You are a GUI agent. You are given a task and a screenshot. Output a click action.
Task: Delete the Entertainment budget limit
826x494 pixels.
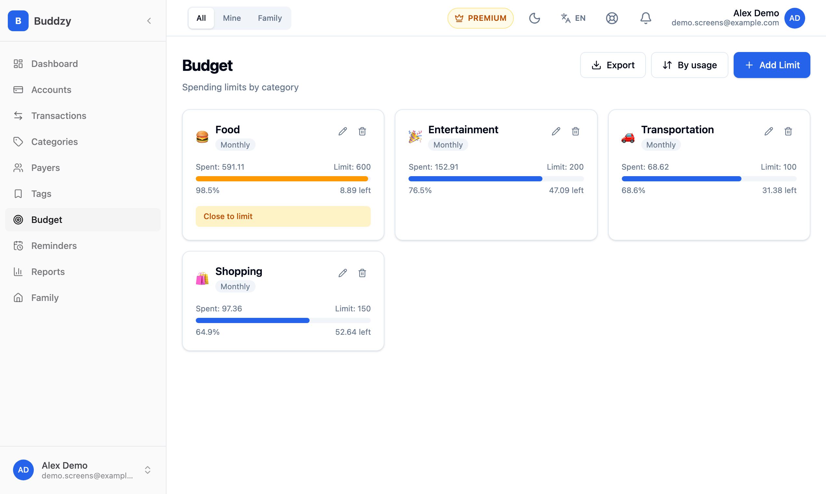tap(575, 131)
